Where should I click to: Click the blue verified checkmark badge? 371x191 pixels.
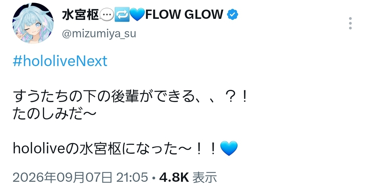233,15
